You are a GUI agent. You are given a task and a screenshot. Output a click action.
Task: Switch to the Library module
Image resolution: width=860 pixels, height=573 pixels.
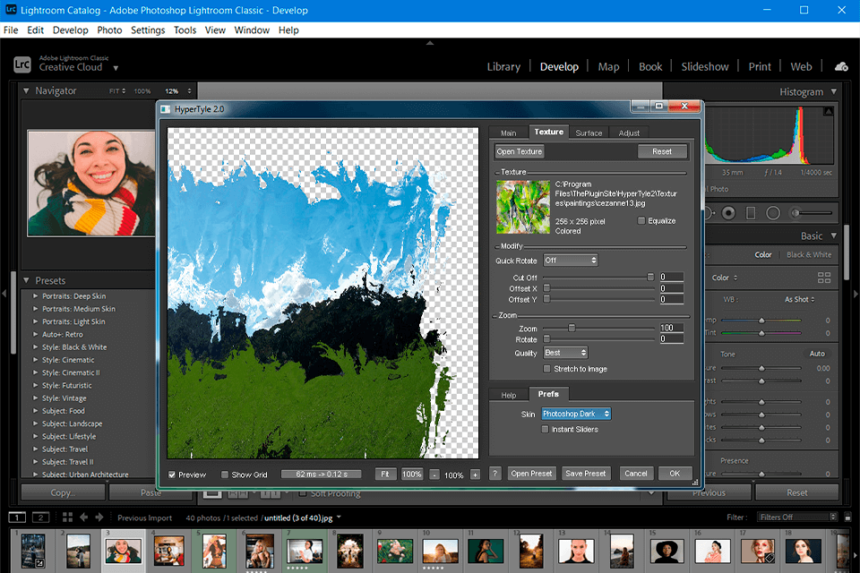[503, 66]
